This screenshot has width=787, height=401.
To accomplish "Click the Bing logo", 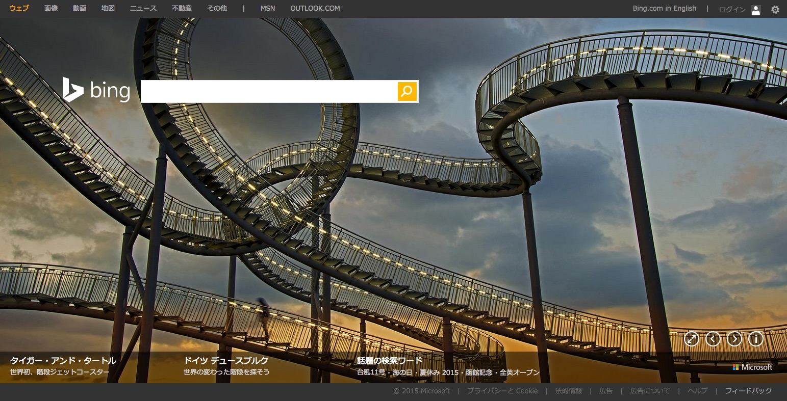I will [x=97, y=91].
